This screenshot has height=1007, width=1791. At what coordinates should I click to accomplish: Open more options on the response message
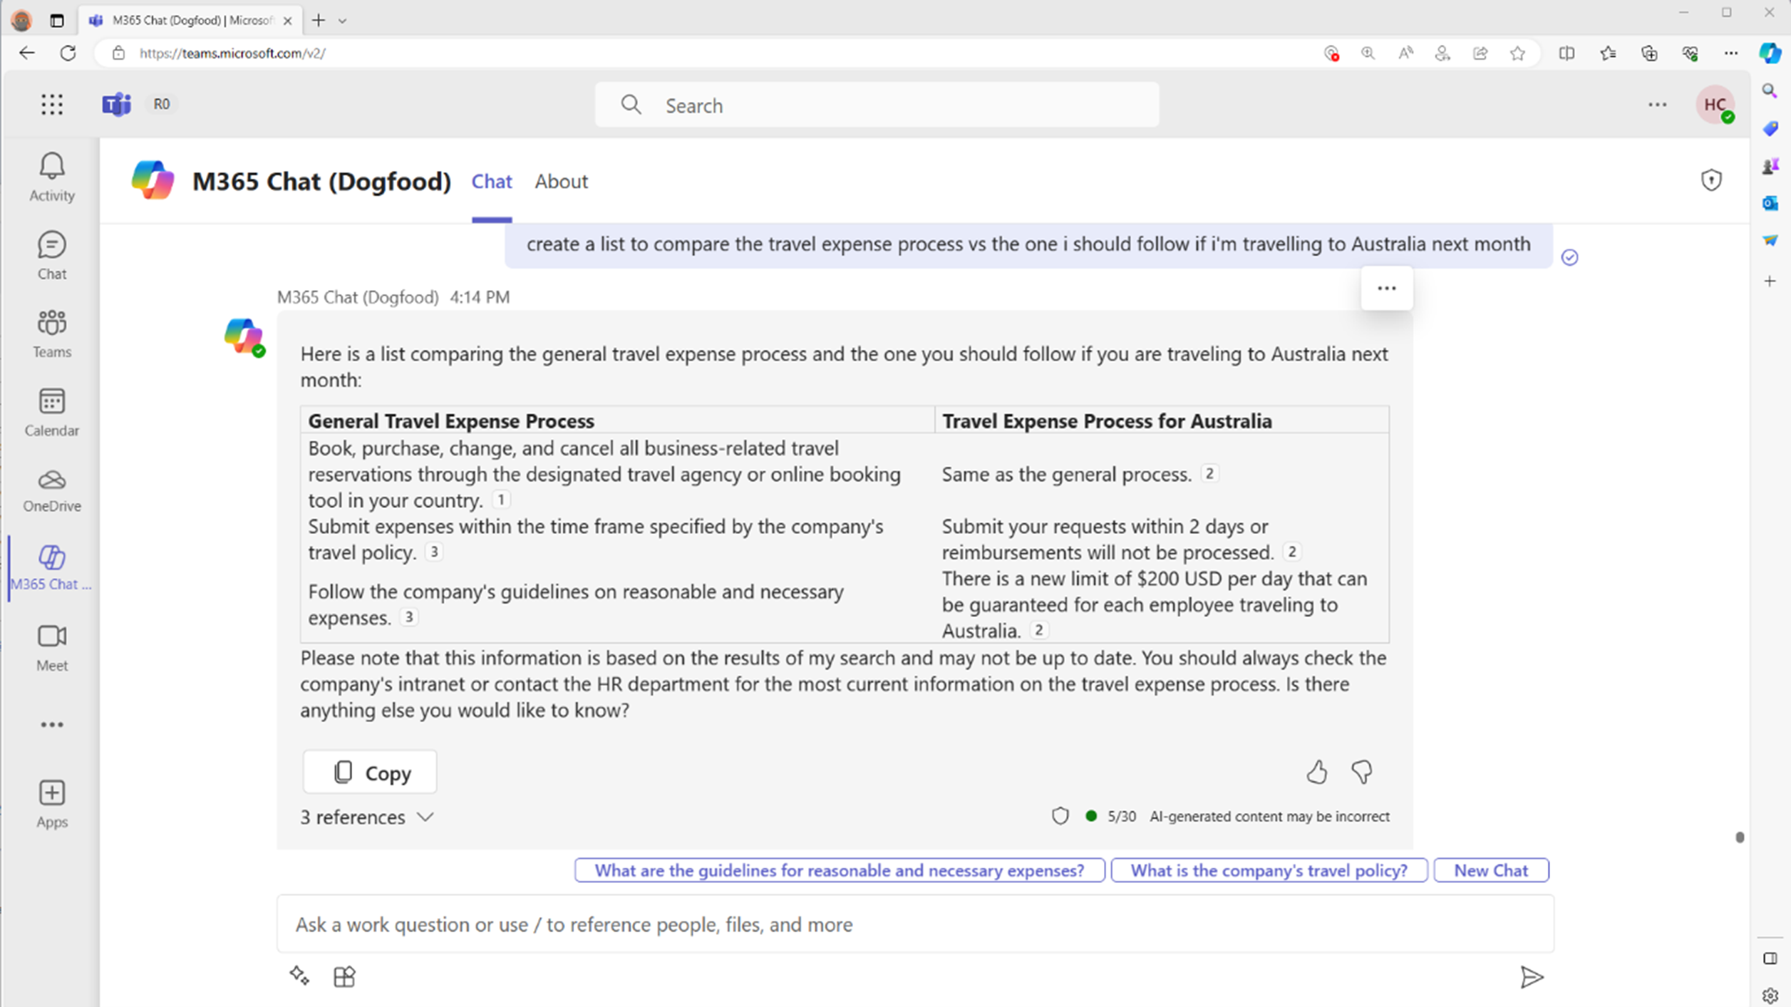[1386, 289]
